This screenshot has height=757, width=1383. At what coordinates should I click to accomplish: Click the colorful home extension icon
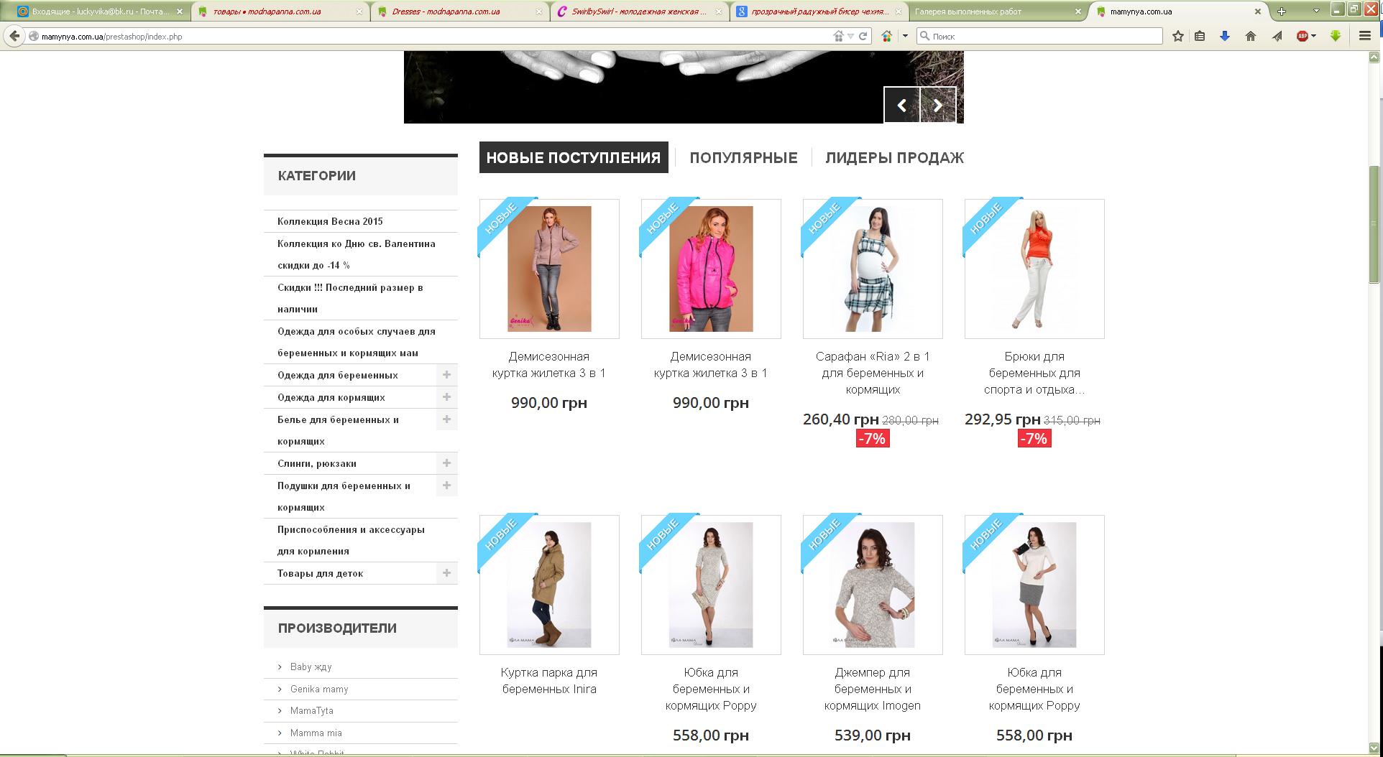coord(887,36)
